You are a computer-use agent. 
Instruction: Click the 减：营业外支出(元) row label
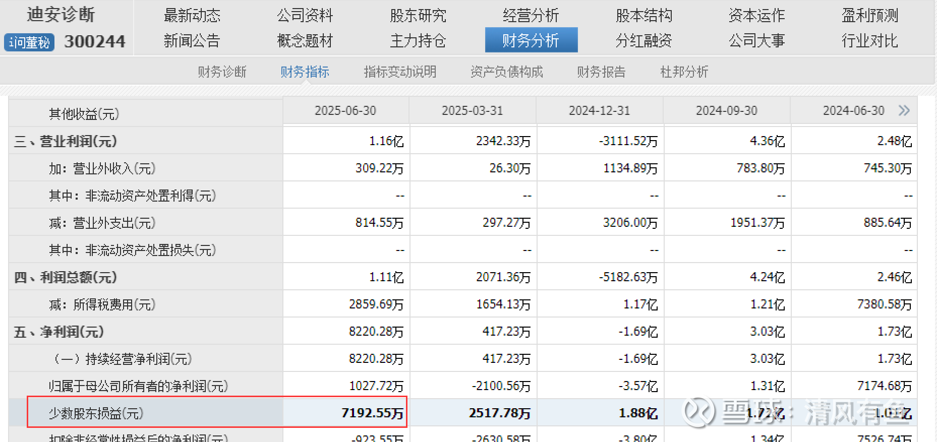[102, 223]
